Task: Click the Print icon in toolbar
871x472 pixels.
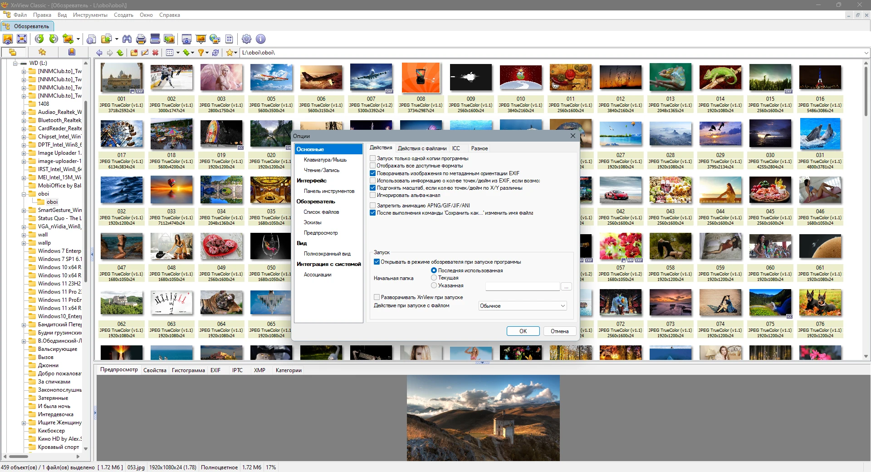Action: tap(141, 39)
